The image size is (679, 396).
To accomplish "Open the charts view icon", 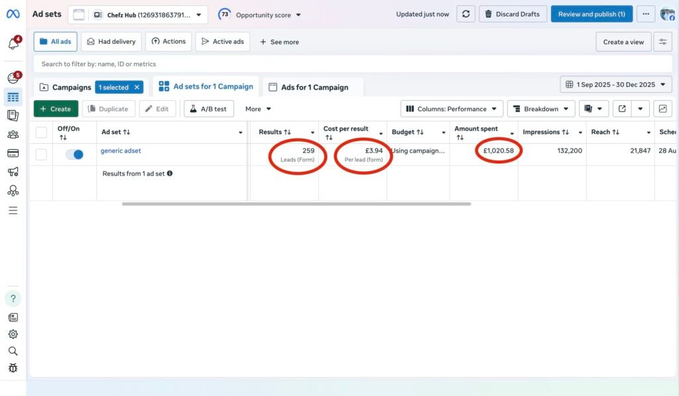I will (662, 109).
